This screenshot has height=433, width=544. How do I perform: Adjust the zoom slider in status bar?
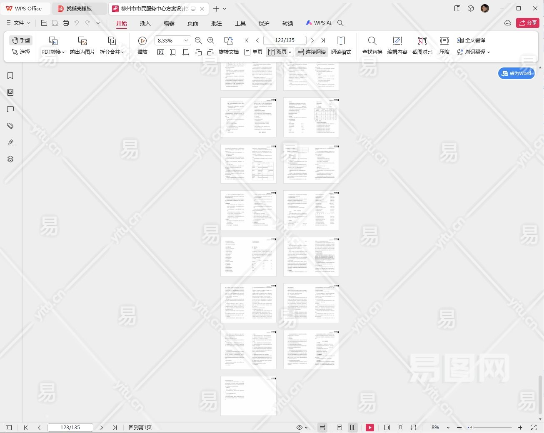pyautogui.click(x=471, y=428)
